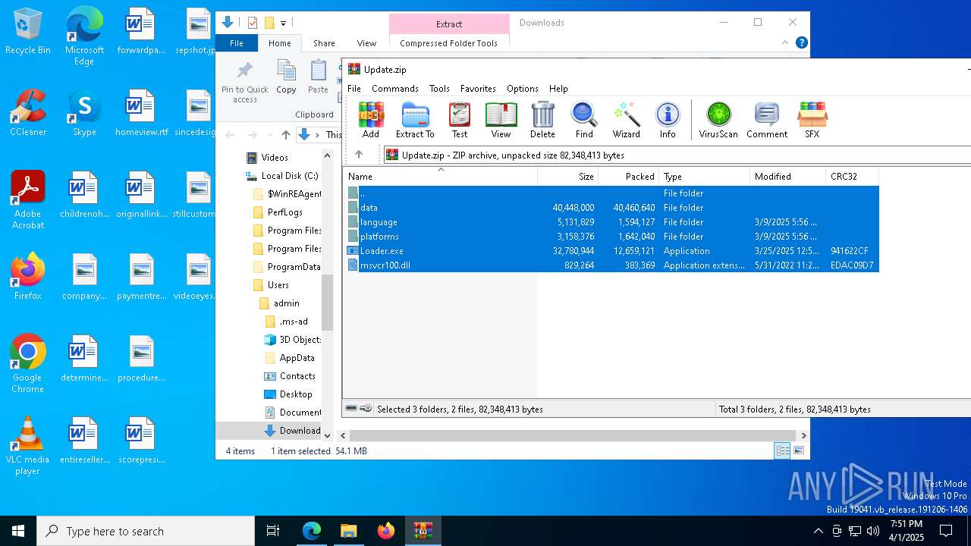Open Compressed Folder Tools tab
The width and height of the screenshot is (971, 546).
(x=448, y=43)
